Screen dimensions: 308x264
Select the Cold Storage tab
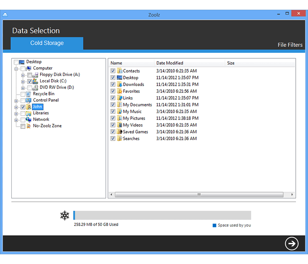pyautogui.click(x=47, y=43)
